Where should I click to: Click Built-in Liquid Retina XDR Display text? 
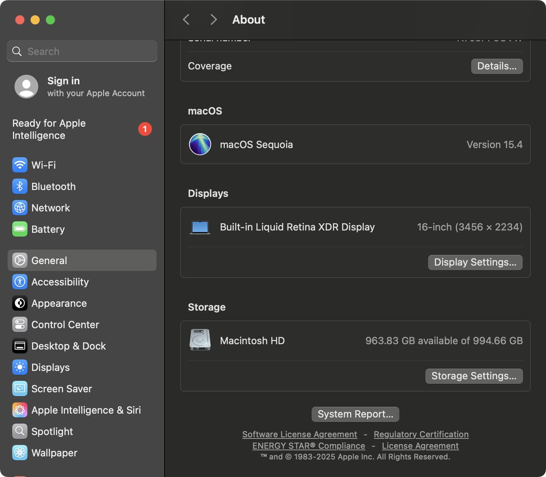click(297, 227)
